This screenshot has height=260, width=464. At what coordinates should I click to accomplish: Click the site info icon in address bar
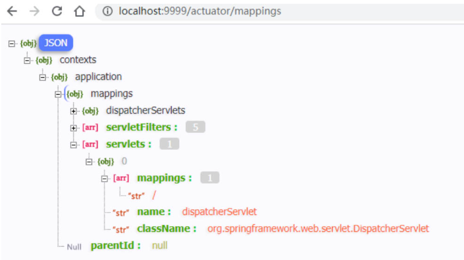click(108, 11)
